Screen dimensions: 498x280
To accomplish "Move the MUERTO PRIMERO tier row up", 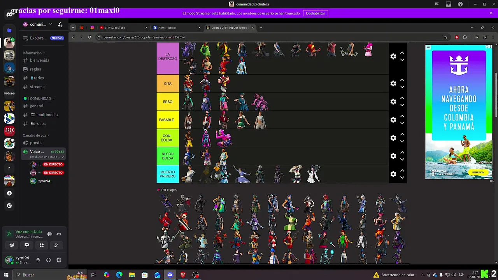I will point(402,171).
